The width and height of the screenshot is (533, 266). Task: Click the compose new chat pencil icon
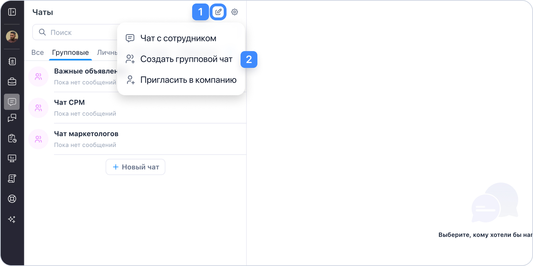pyautogui.click(x=218, y=12)
